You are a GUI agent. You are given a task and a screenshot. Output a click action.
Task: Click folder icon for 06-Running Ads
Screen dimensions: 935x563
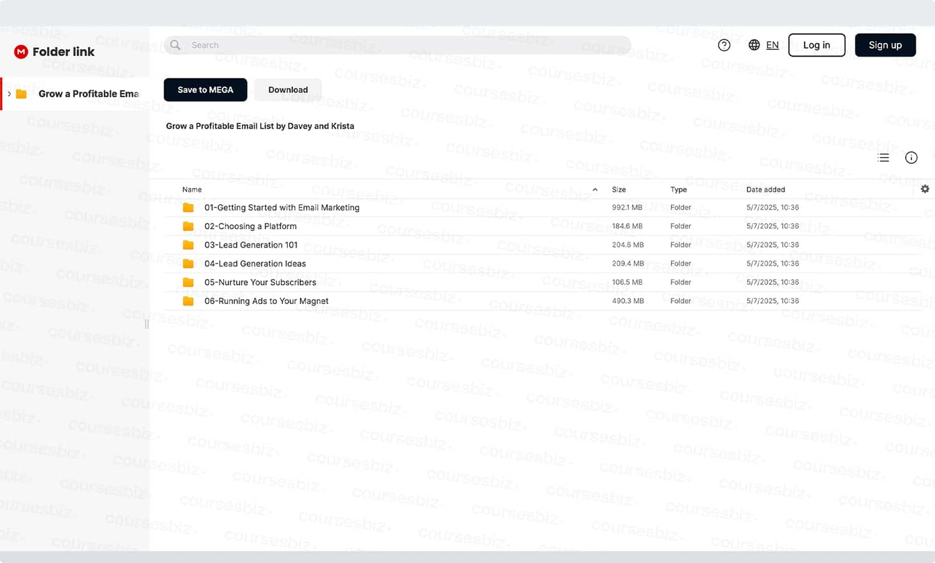(x=188, y=301)
